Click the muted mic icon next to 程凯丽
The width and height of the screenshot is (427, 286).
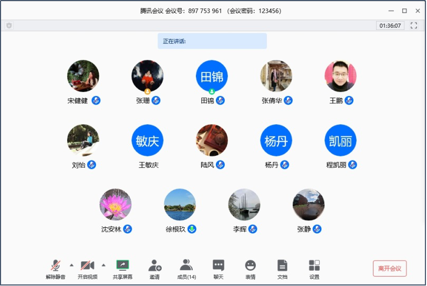pyautogui.click(x=352, y=165)
